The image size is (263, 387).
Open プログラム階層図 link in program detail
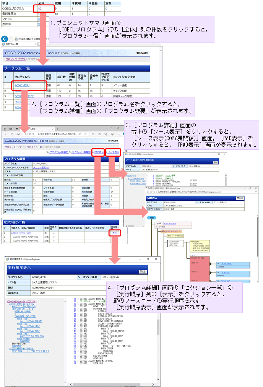click(x=58, y=152)
